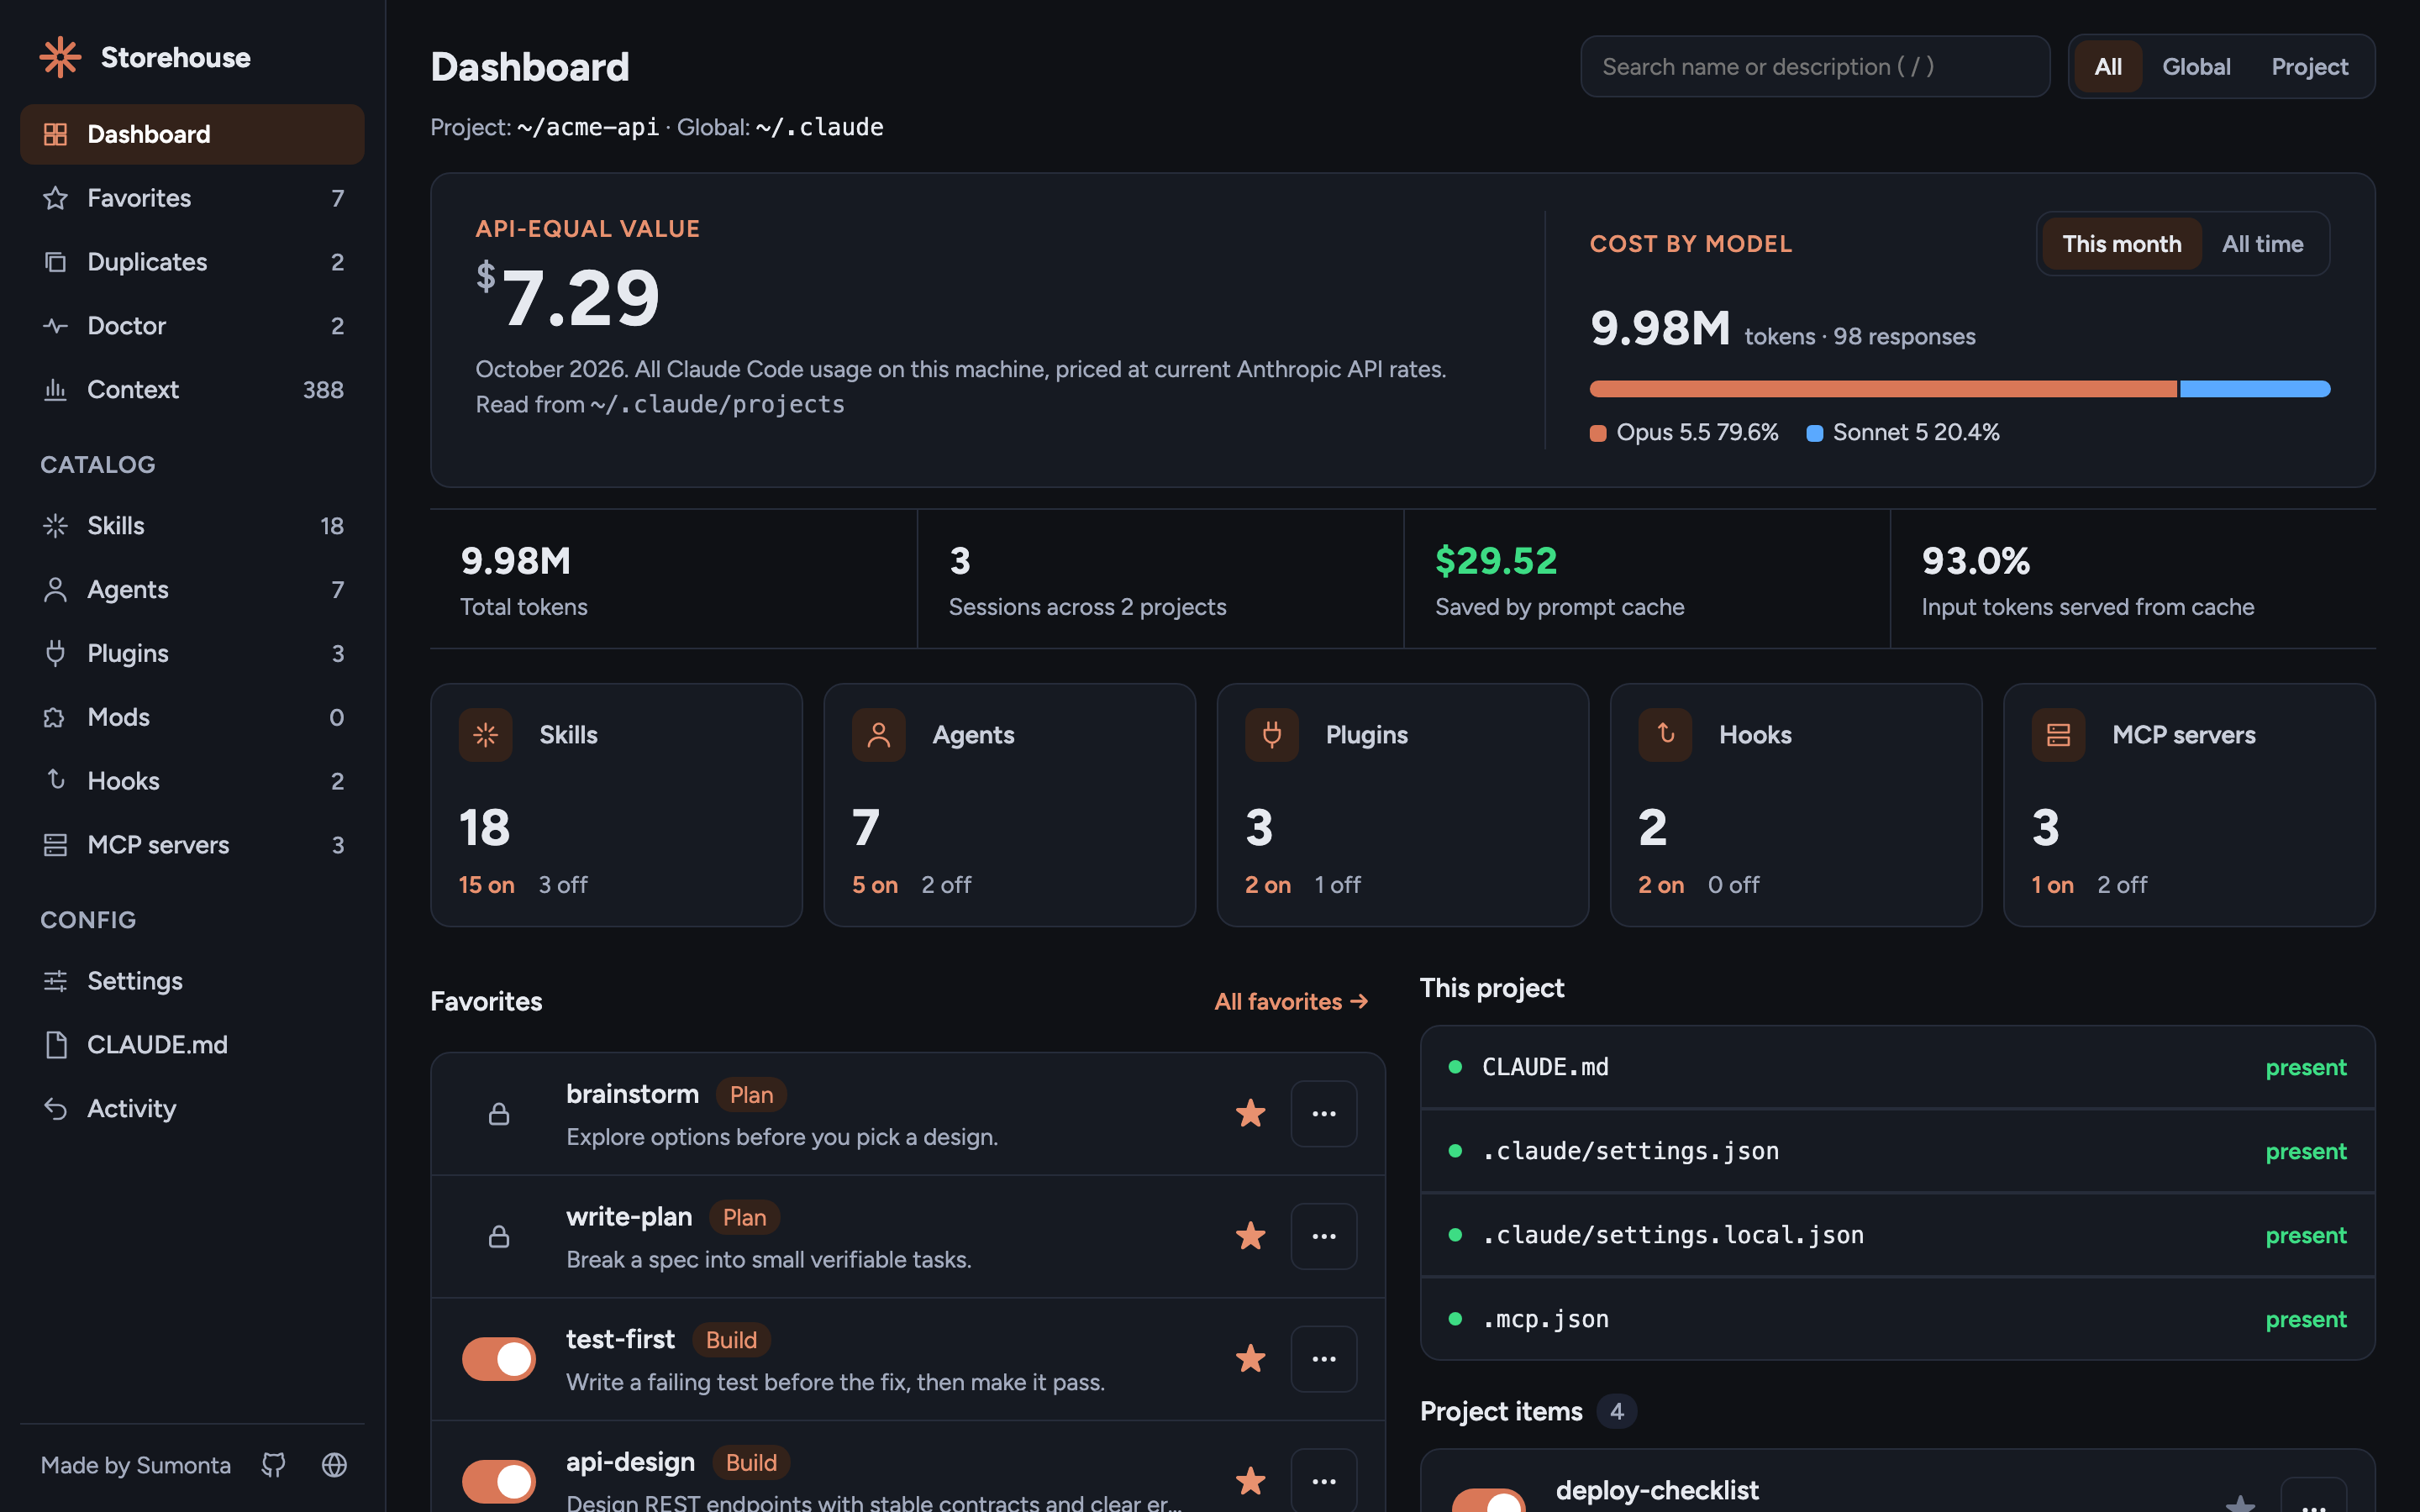Image resolution: width=2420 pixels, height=1512 pixels.
Task: Click the MCP servers card server icon
Action: coord(2058,735)
